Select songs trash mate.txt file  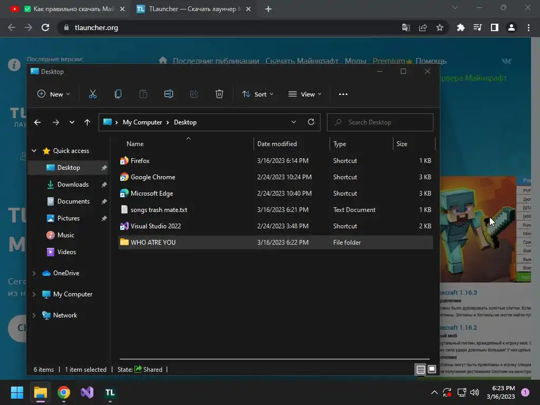tap(275, 210)
